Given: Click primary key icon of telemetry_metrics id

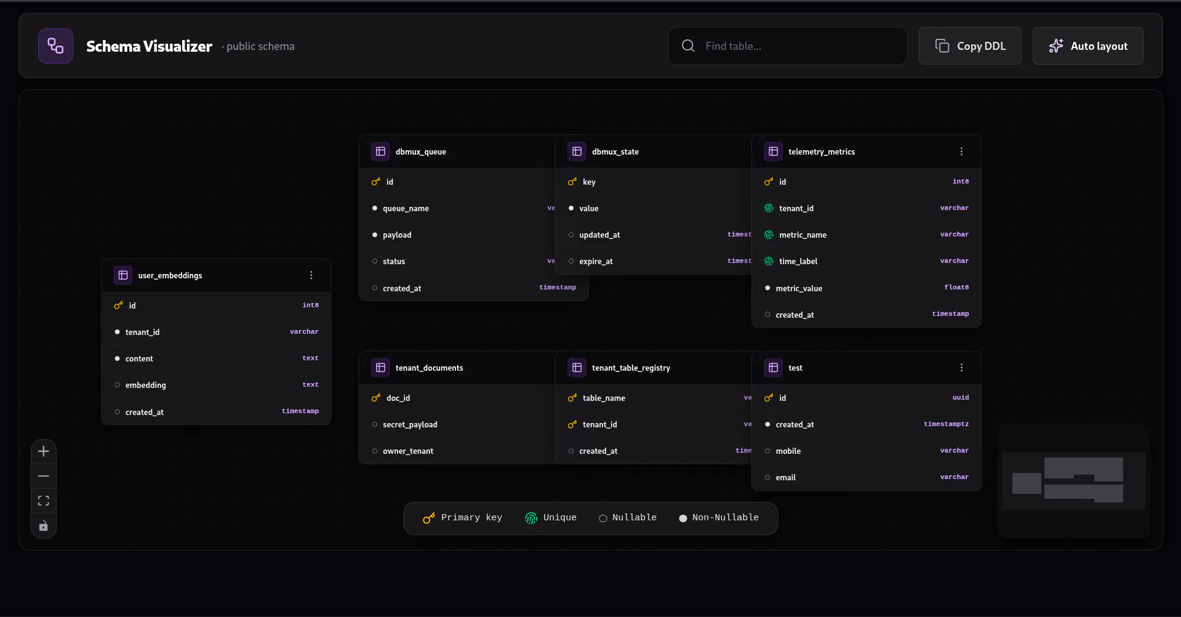Looking at the screenshot, I should click(x=768, y=182).
